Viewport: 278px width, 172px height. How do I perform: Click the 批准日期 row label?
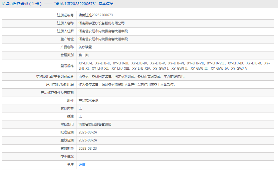tap(67, 132)
